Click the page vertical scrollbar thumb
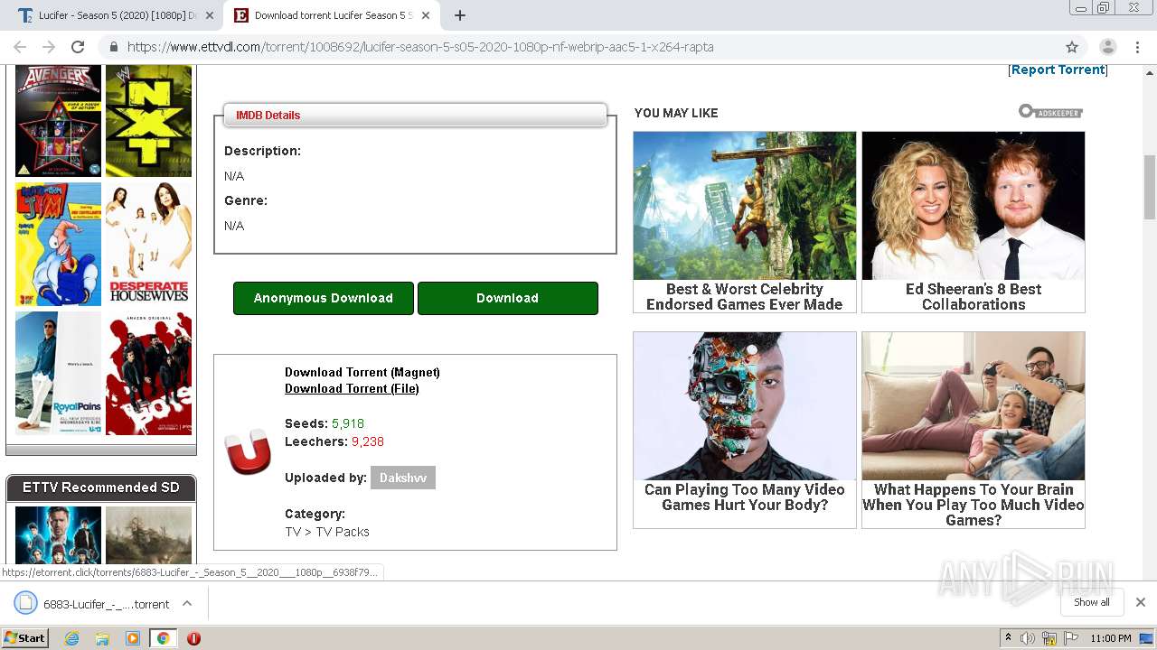 pos(1150,187)
